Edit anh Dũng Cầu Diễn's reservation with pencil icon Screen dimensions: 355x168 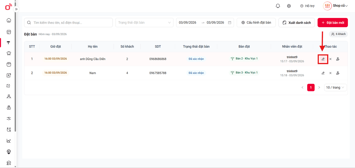click(x=323, y=59)
